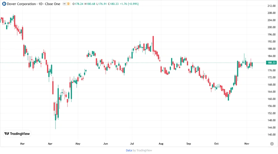Click the TradingView logo badge
Image resolution: width=278 pixels, height=154 pixels.
[x=17, y=134]
